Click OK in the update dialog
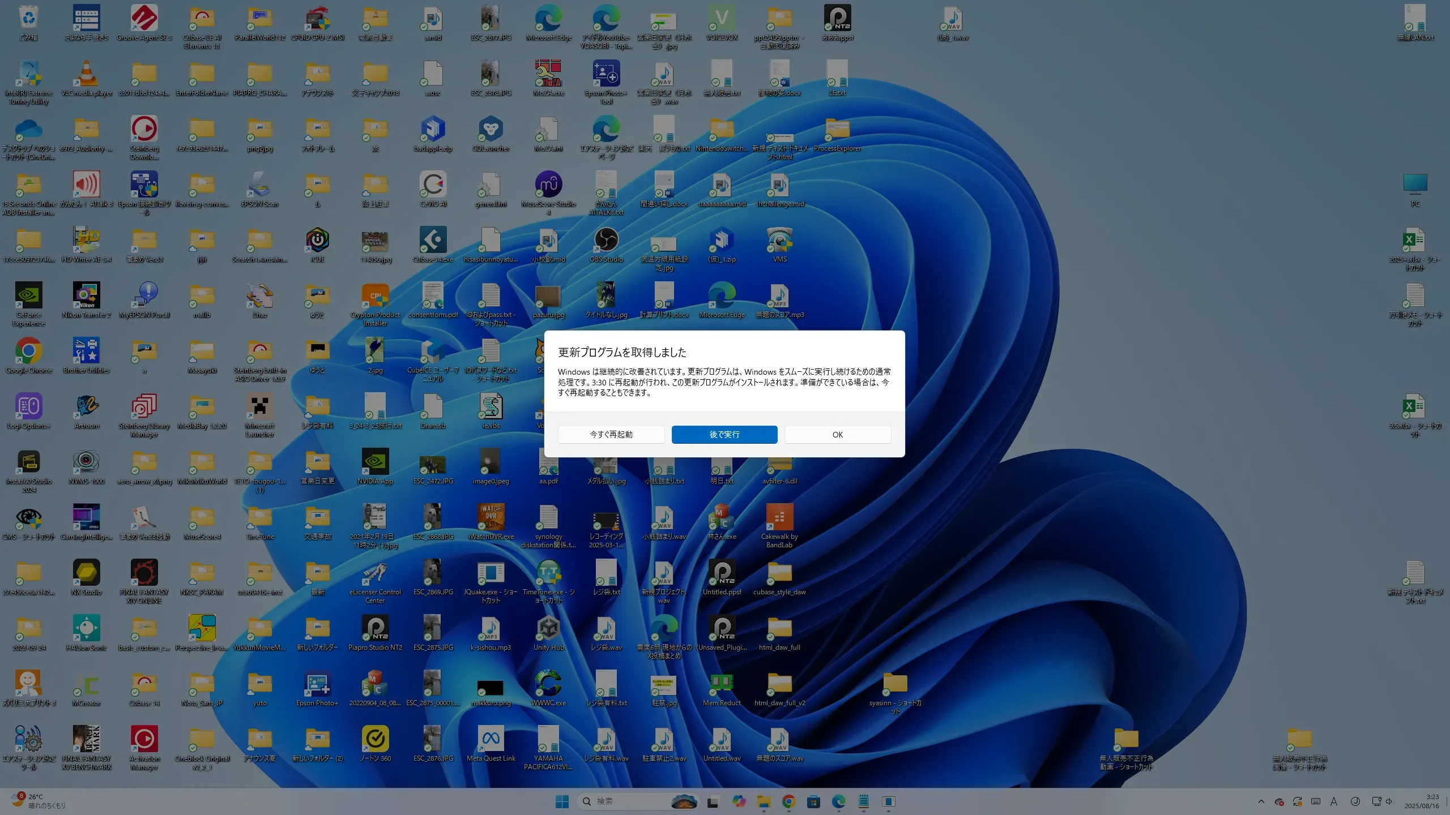Screen dimensions: 1450x815 tap(837, 434)
